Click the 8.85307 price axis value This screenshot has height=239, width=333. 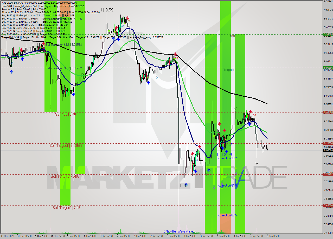[328, 78]
